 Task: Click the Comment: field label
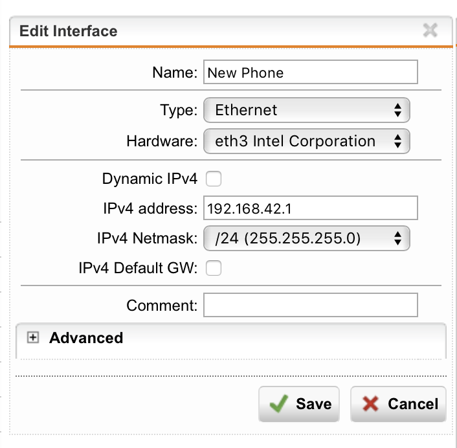point(162,305)
